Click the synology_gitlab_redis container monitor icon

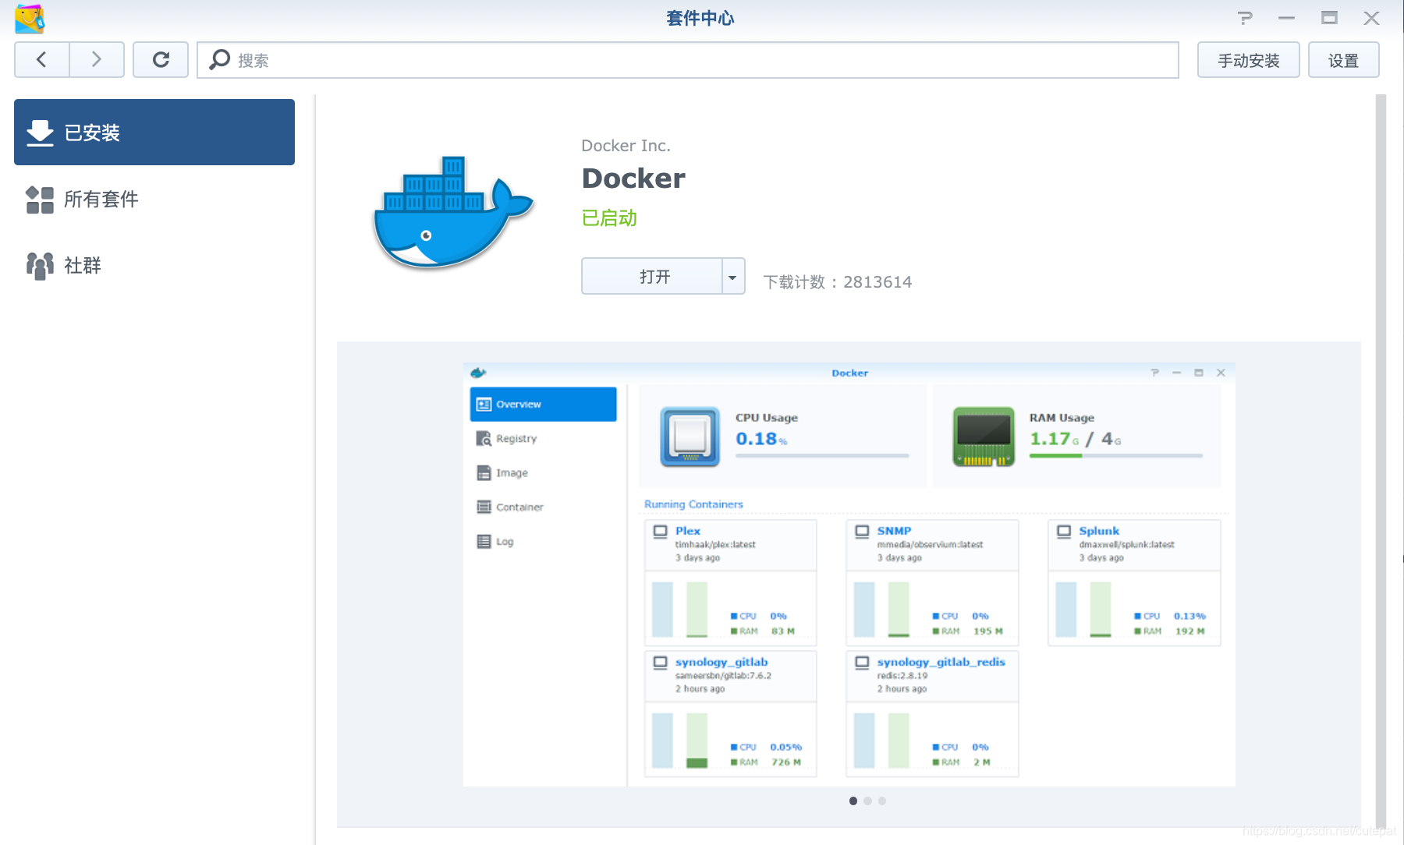(862, 663)
